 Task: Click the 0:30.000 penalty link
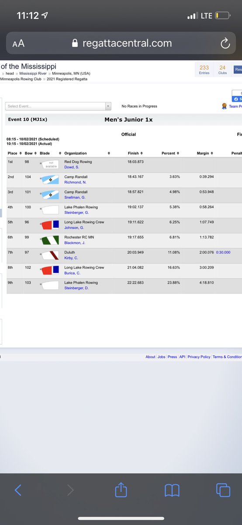pos(223,252)
